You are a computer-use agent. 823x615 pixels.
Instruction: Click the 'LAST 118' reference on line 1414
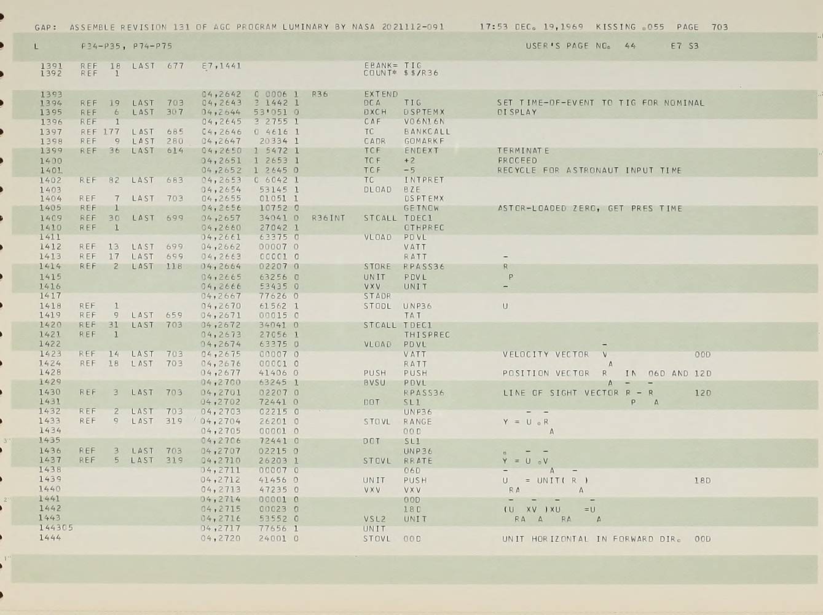[x=157, y=267]
